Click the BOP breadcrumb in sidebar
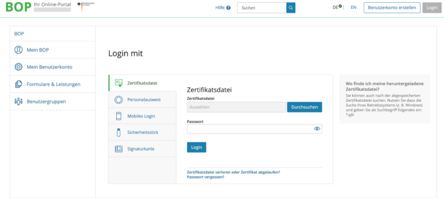The image size is (444, 198). click(19, 34)
